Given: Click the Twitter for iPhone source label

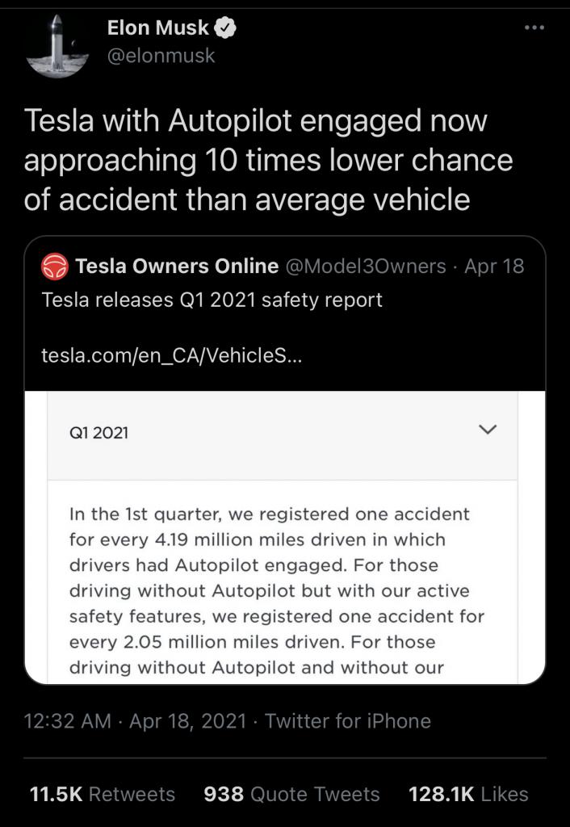Looking at the screenshot, I should click(x=347, y=720).
